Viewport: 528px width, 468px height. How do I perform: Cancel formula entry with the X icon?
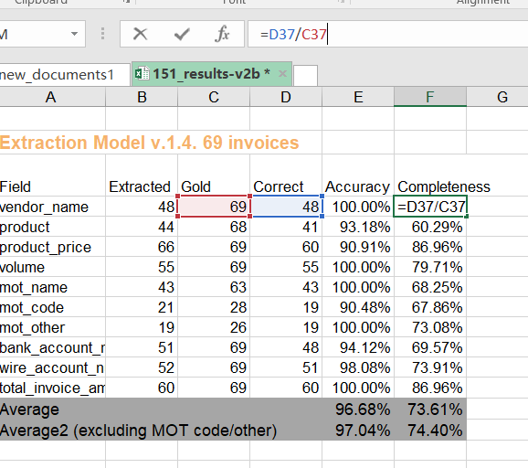pyautogui.click(x=140, y=34)
